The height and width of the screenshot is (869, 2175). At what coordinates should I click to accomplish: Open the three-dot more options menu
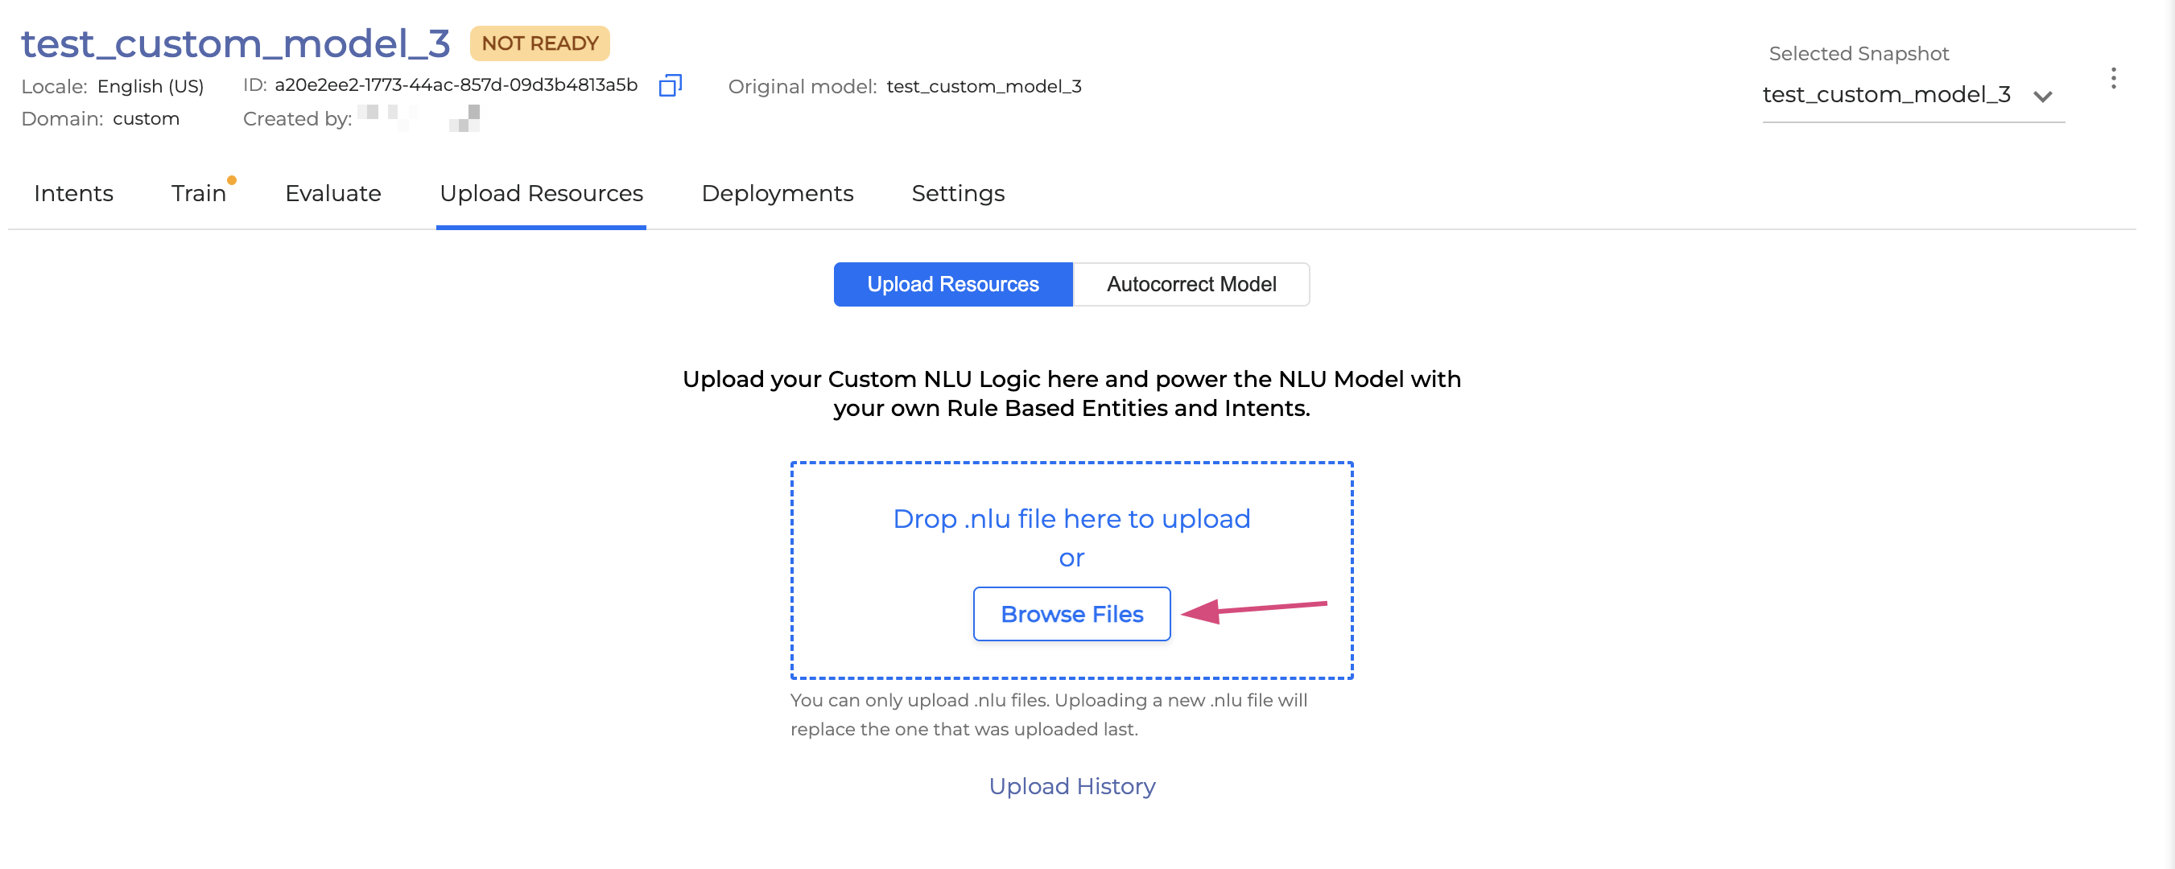(x=2112, y=79)
